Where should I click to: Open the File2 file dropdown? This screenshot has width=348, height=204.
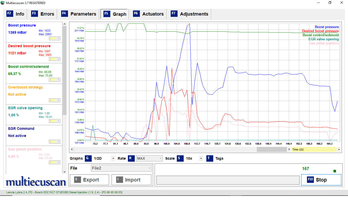(121, 168)
